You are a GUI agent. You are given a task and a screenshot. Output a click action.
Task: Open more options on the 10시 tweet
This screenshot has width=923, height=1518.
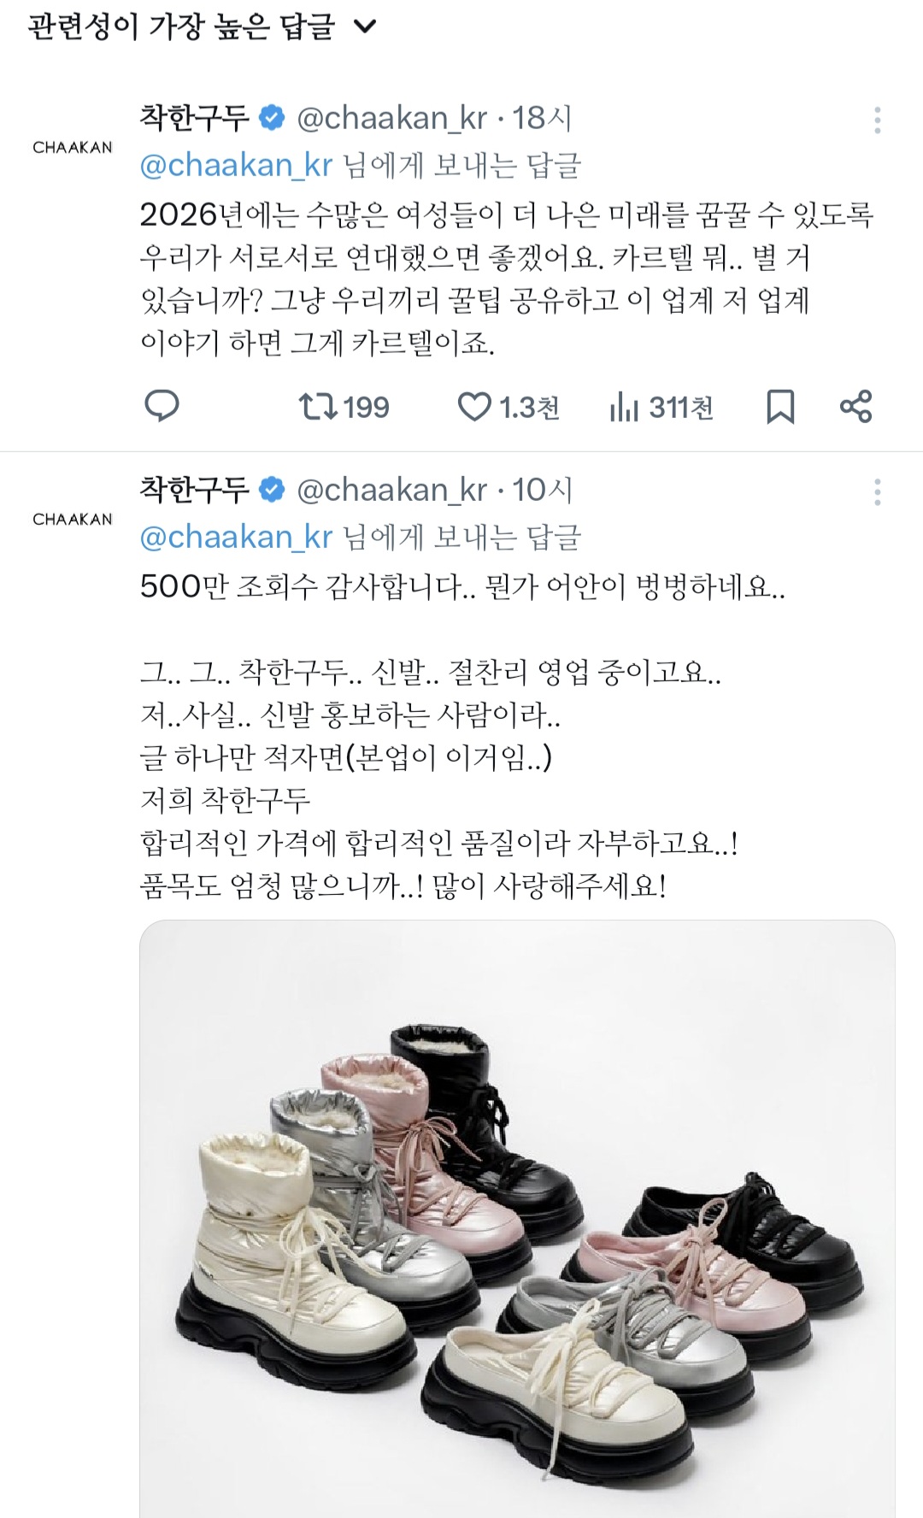point(877,492)
